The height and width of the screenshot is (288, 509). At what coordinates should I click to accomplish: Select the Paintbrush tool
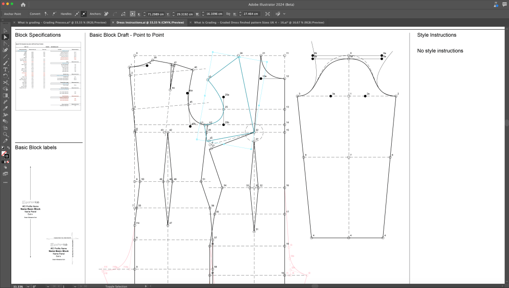[5, 63]
